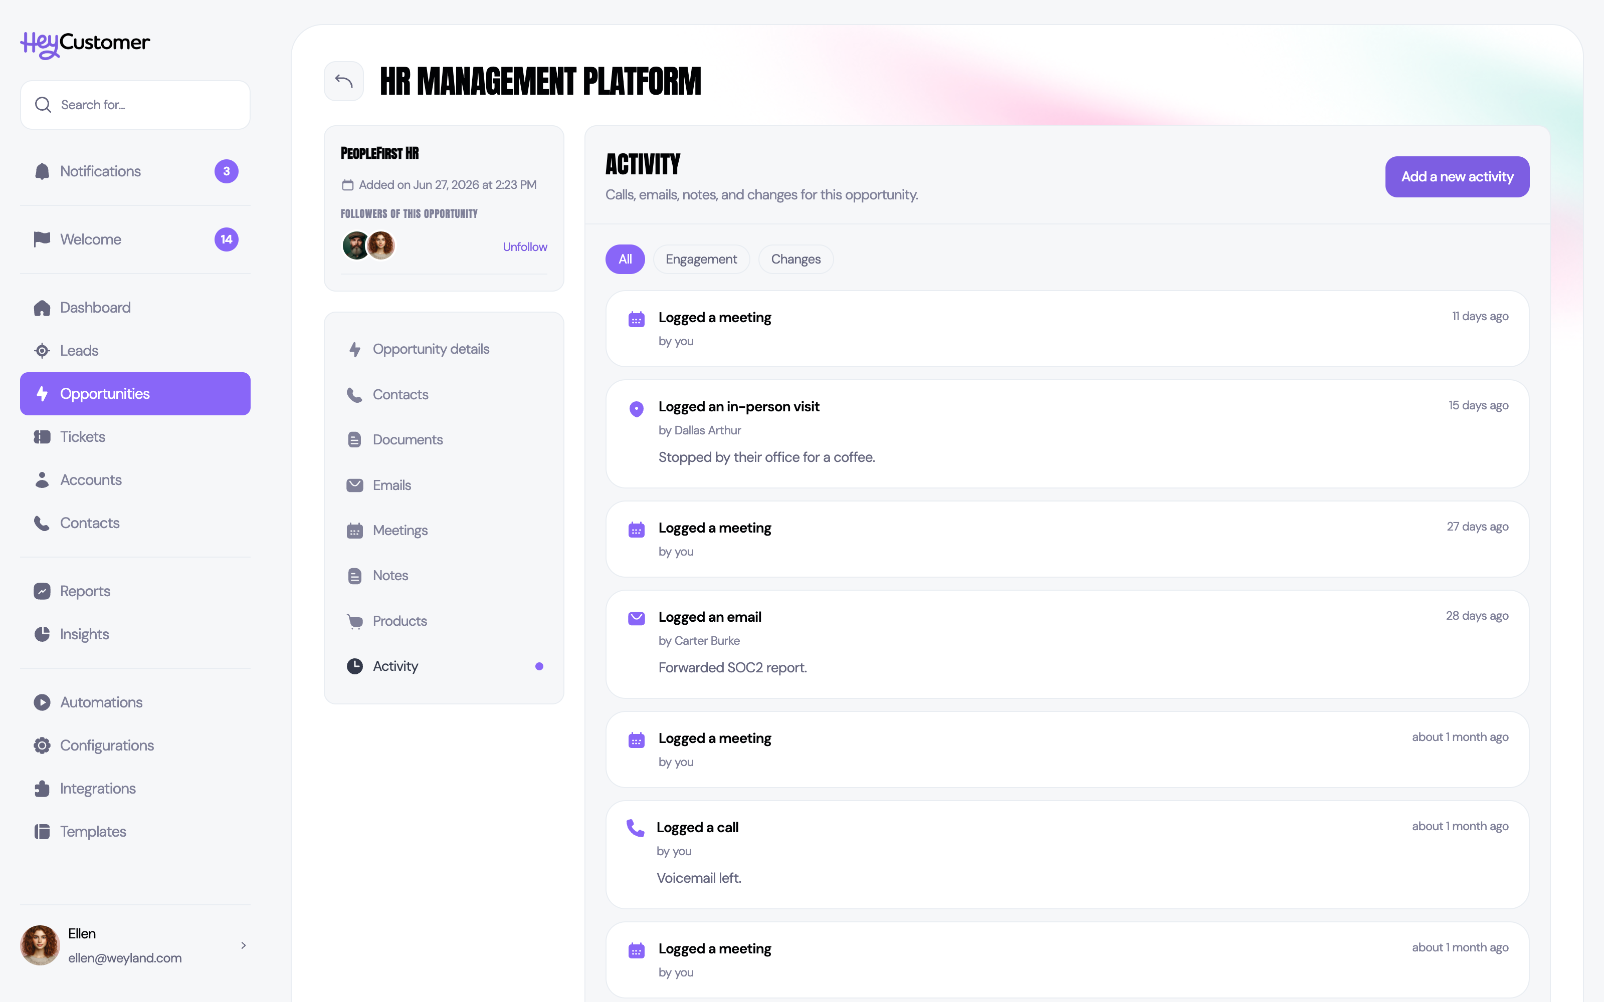The width and height of the screenshot is (1604, 1002).
Task: Click the envelope icon on the Logged an email entry
Action: 636,618
